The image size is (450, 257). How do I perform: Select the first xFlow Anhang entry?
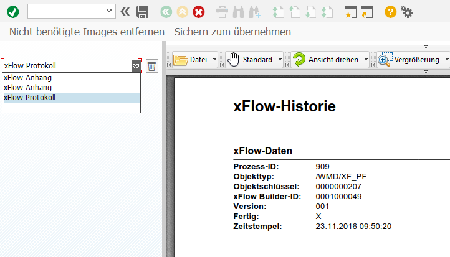pyautogui.click(x=27, y=78)
